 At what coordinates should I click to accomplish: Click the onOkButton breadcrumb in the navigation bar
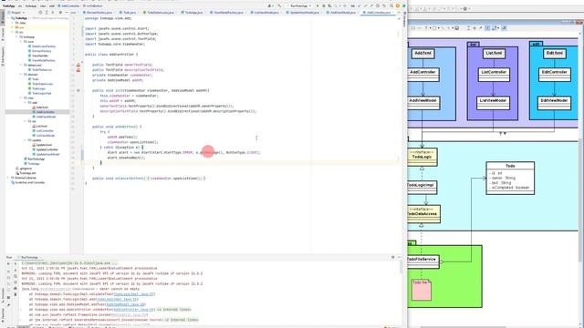pos(93,6)
